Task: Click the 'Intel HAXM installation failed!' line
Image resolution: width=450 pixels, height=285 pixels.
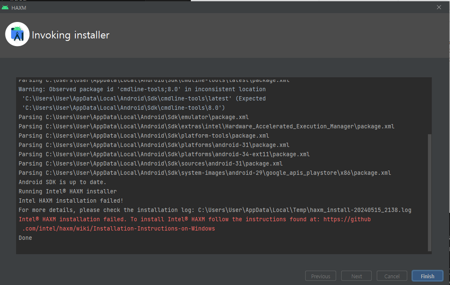Action: [71, 201]
